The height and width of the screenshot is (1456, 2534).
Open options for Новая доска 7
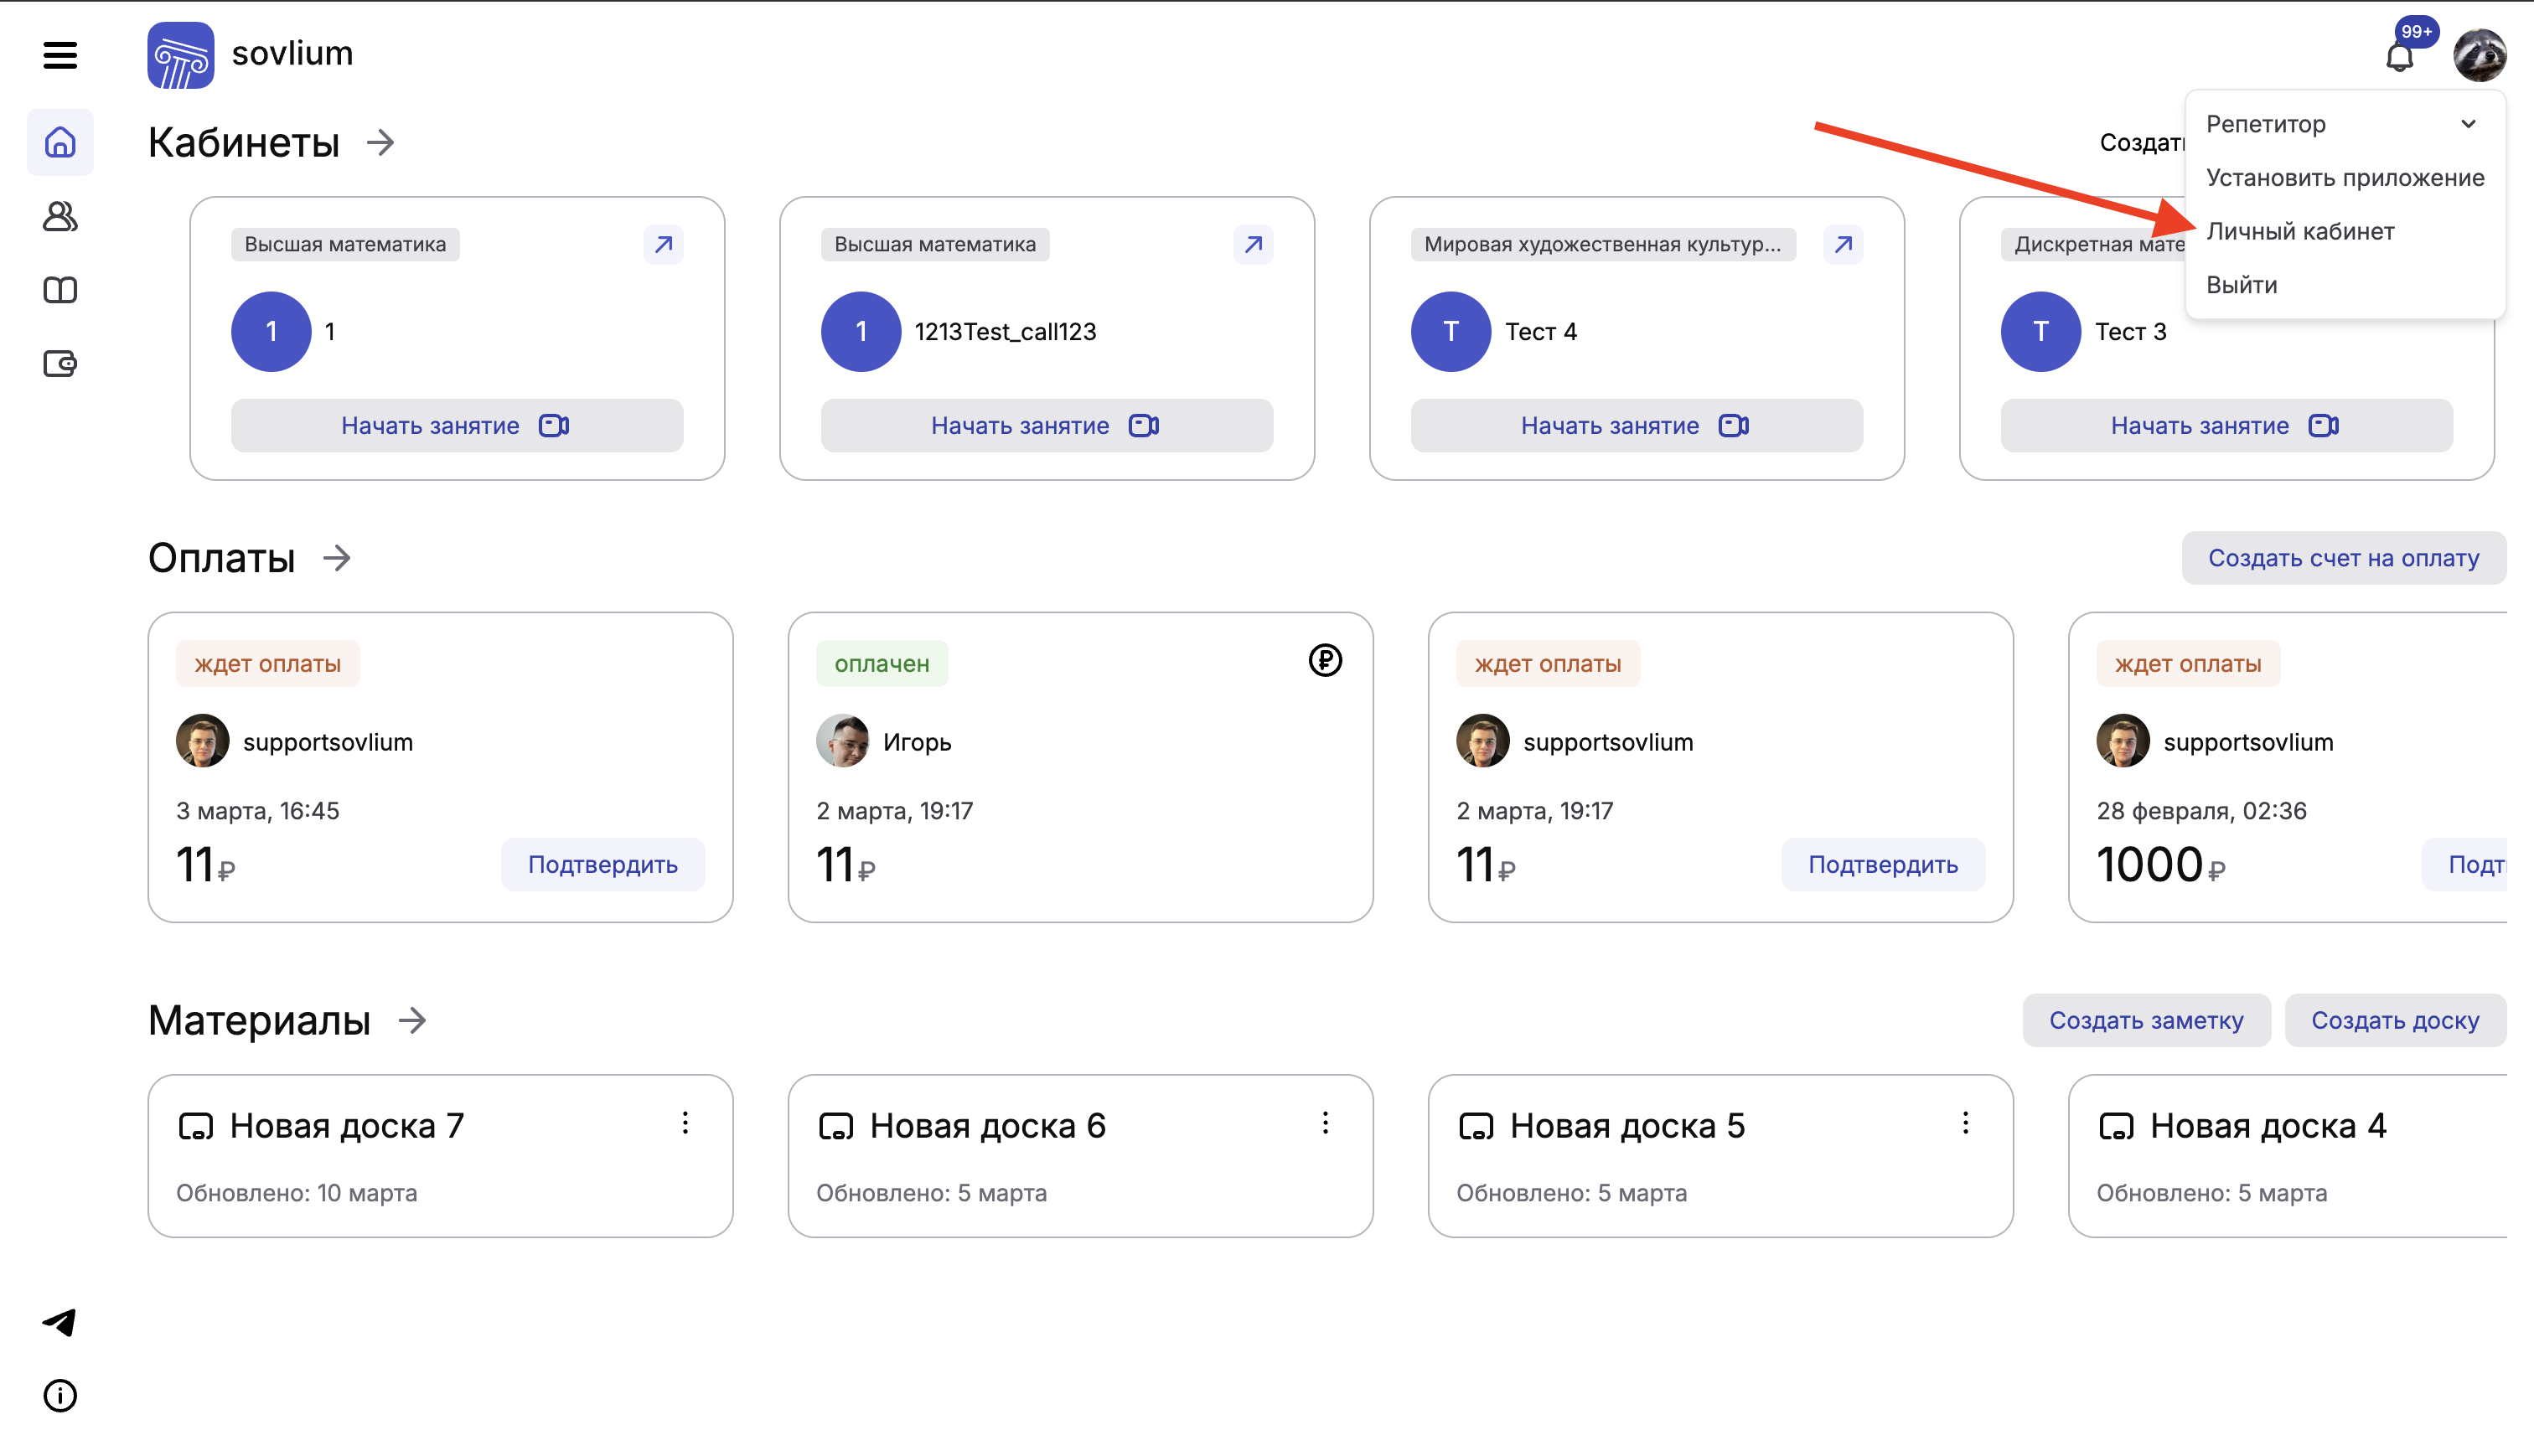(x=685, y=1123)
